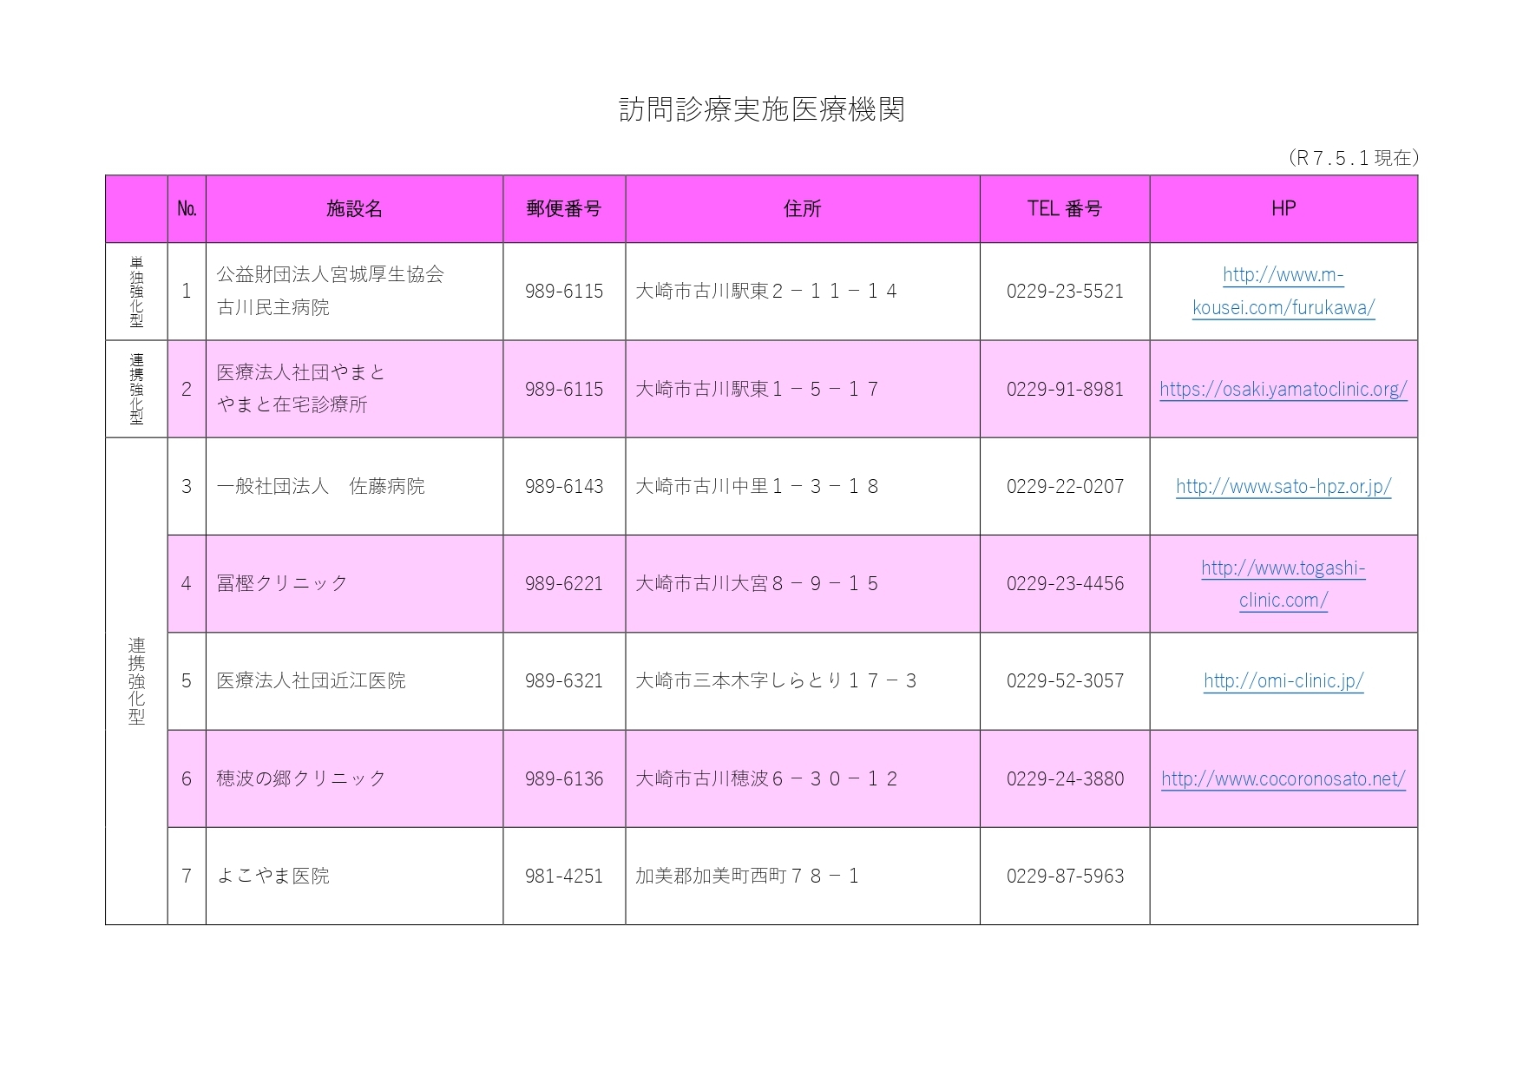Click postal code 989-6143
This screenshot has height=1077, width=1523.
coord(564,486)
